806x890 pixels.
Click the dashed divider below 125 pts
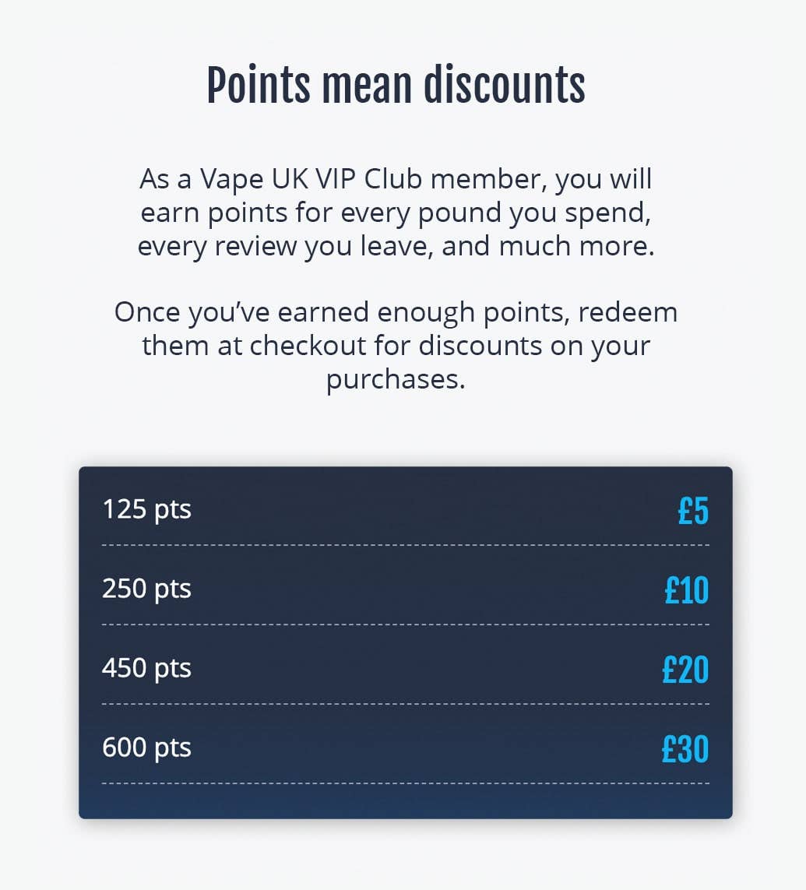pos(405,545)
